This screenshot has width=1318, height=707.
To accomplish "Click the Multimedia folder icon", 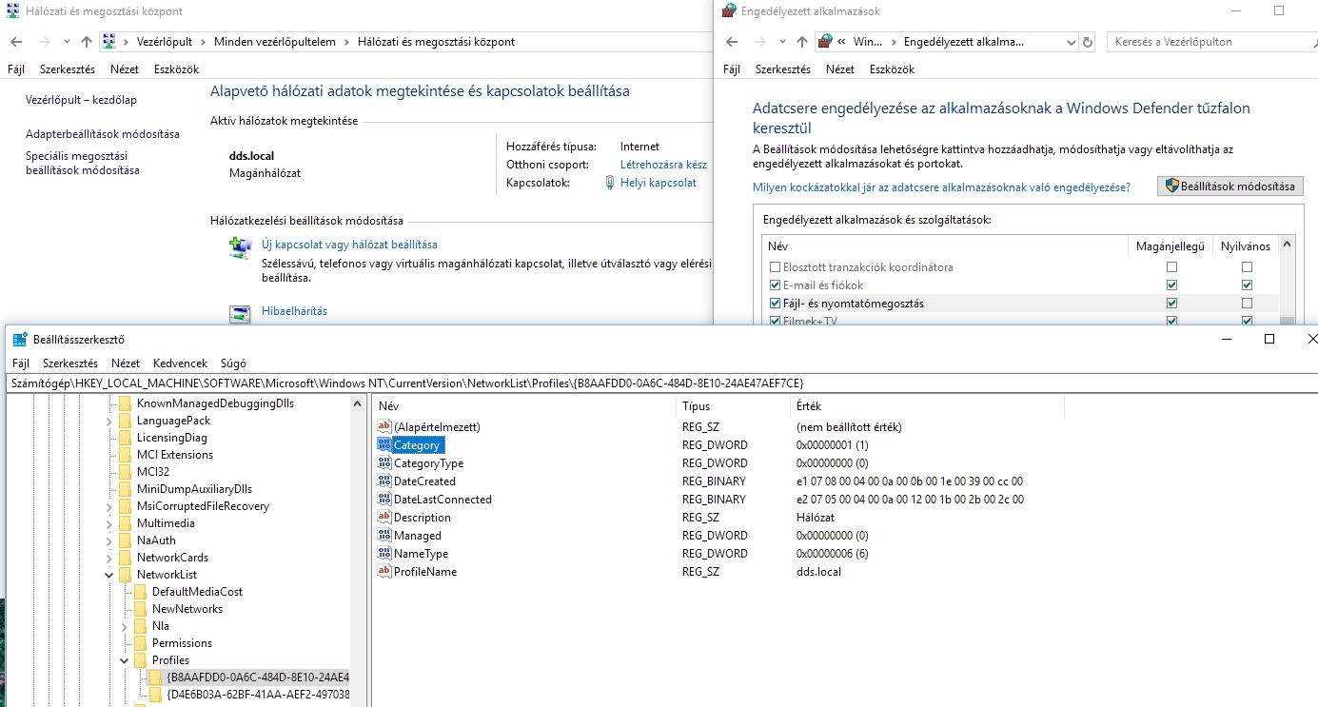I will pos(126,523).
